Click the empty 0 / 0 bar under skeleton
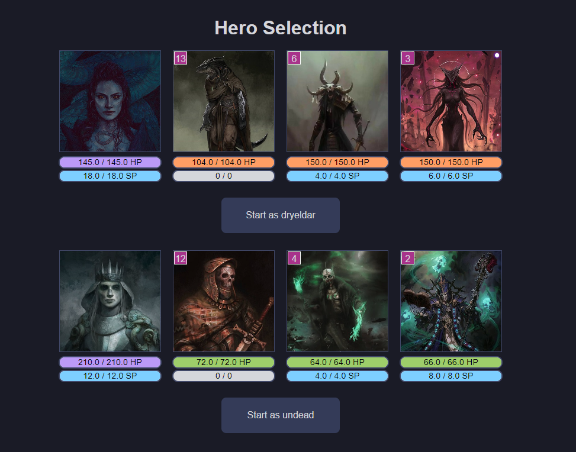Image resolution: width=576 pixels, height=452 pixels. 224,376
